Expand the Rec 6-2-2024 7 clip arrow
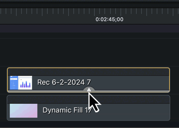This screenshot has width=179, height=128. pos(89,90)
